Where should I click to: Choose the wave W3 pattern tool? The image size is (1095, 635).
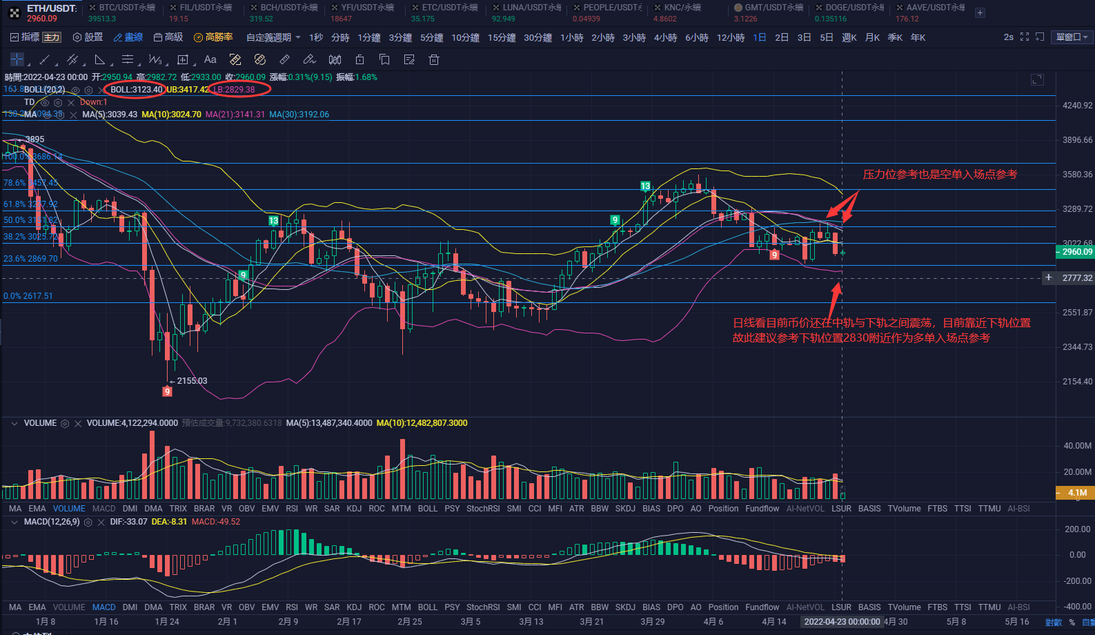point(155,59)
